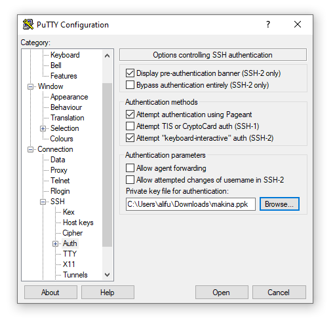
Task: Close the PuTTY Configuration window
Action: tap(298, 24)
